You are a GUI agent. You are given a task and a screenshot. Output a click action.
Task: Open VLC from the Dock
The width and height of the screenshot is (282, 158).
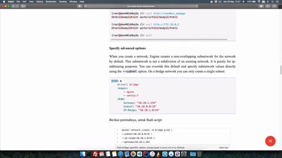159,154
